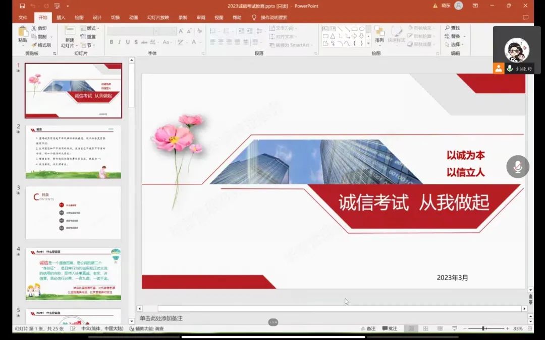
Task: Click the Arrange (排列) shapes icon
Action: tap(379, 33)
